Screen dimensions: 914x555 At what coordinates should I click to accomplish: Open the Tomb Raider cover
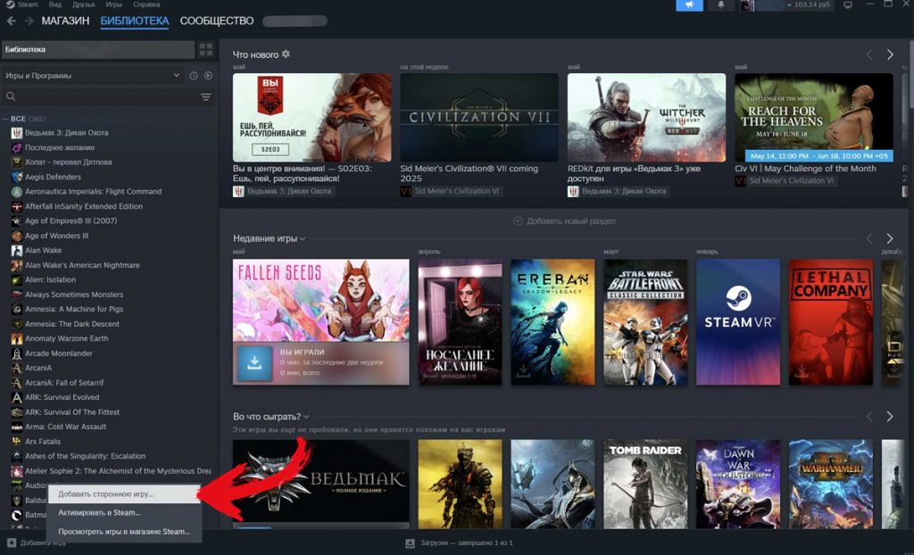[645, 484]
